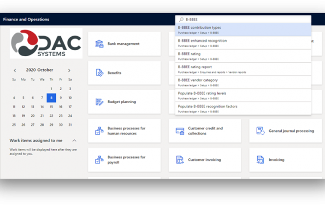Go to previous month in calendar
Viewport: 325px width, 205px height.
click(15, 71)
